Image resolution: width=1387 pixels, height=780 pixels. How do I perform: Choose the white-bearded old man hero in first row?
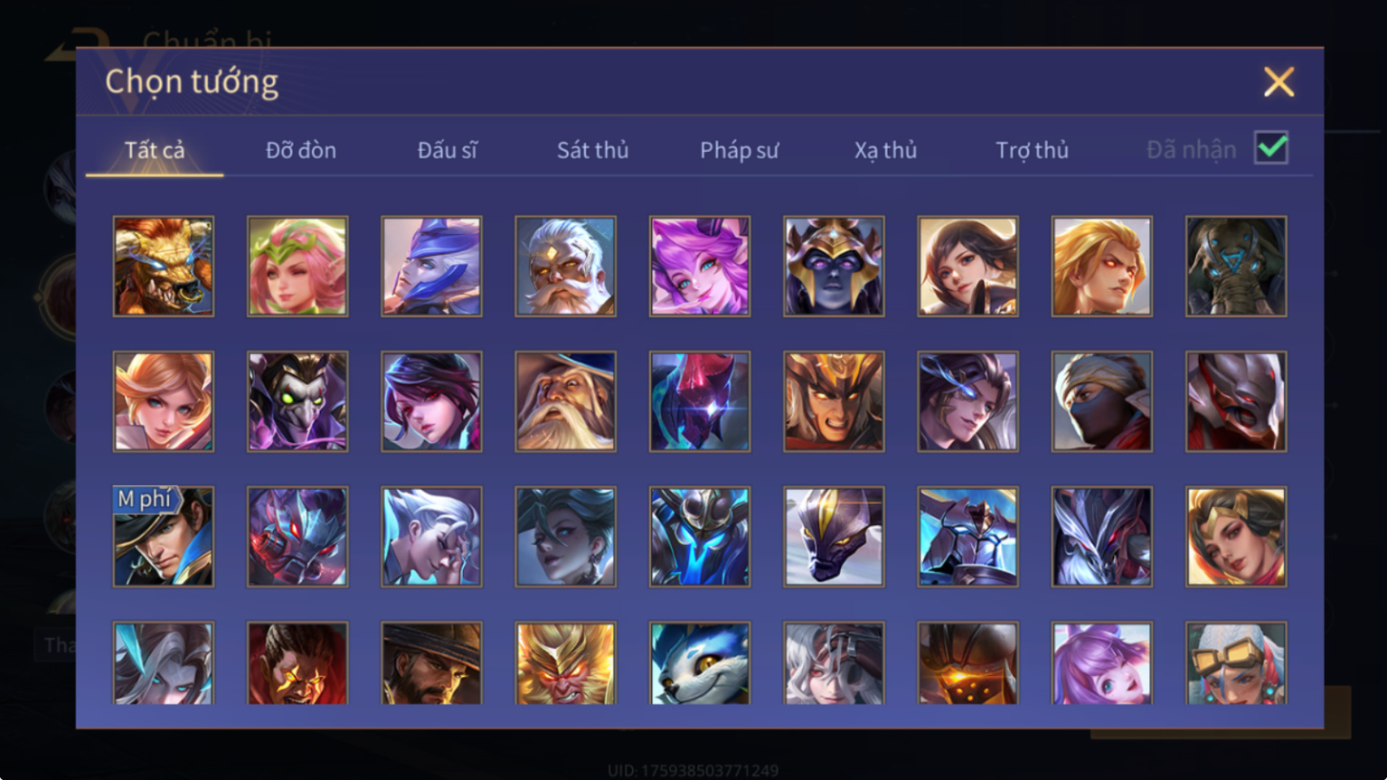[565, 266]
